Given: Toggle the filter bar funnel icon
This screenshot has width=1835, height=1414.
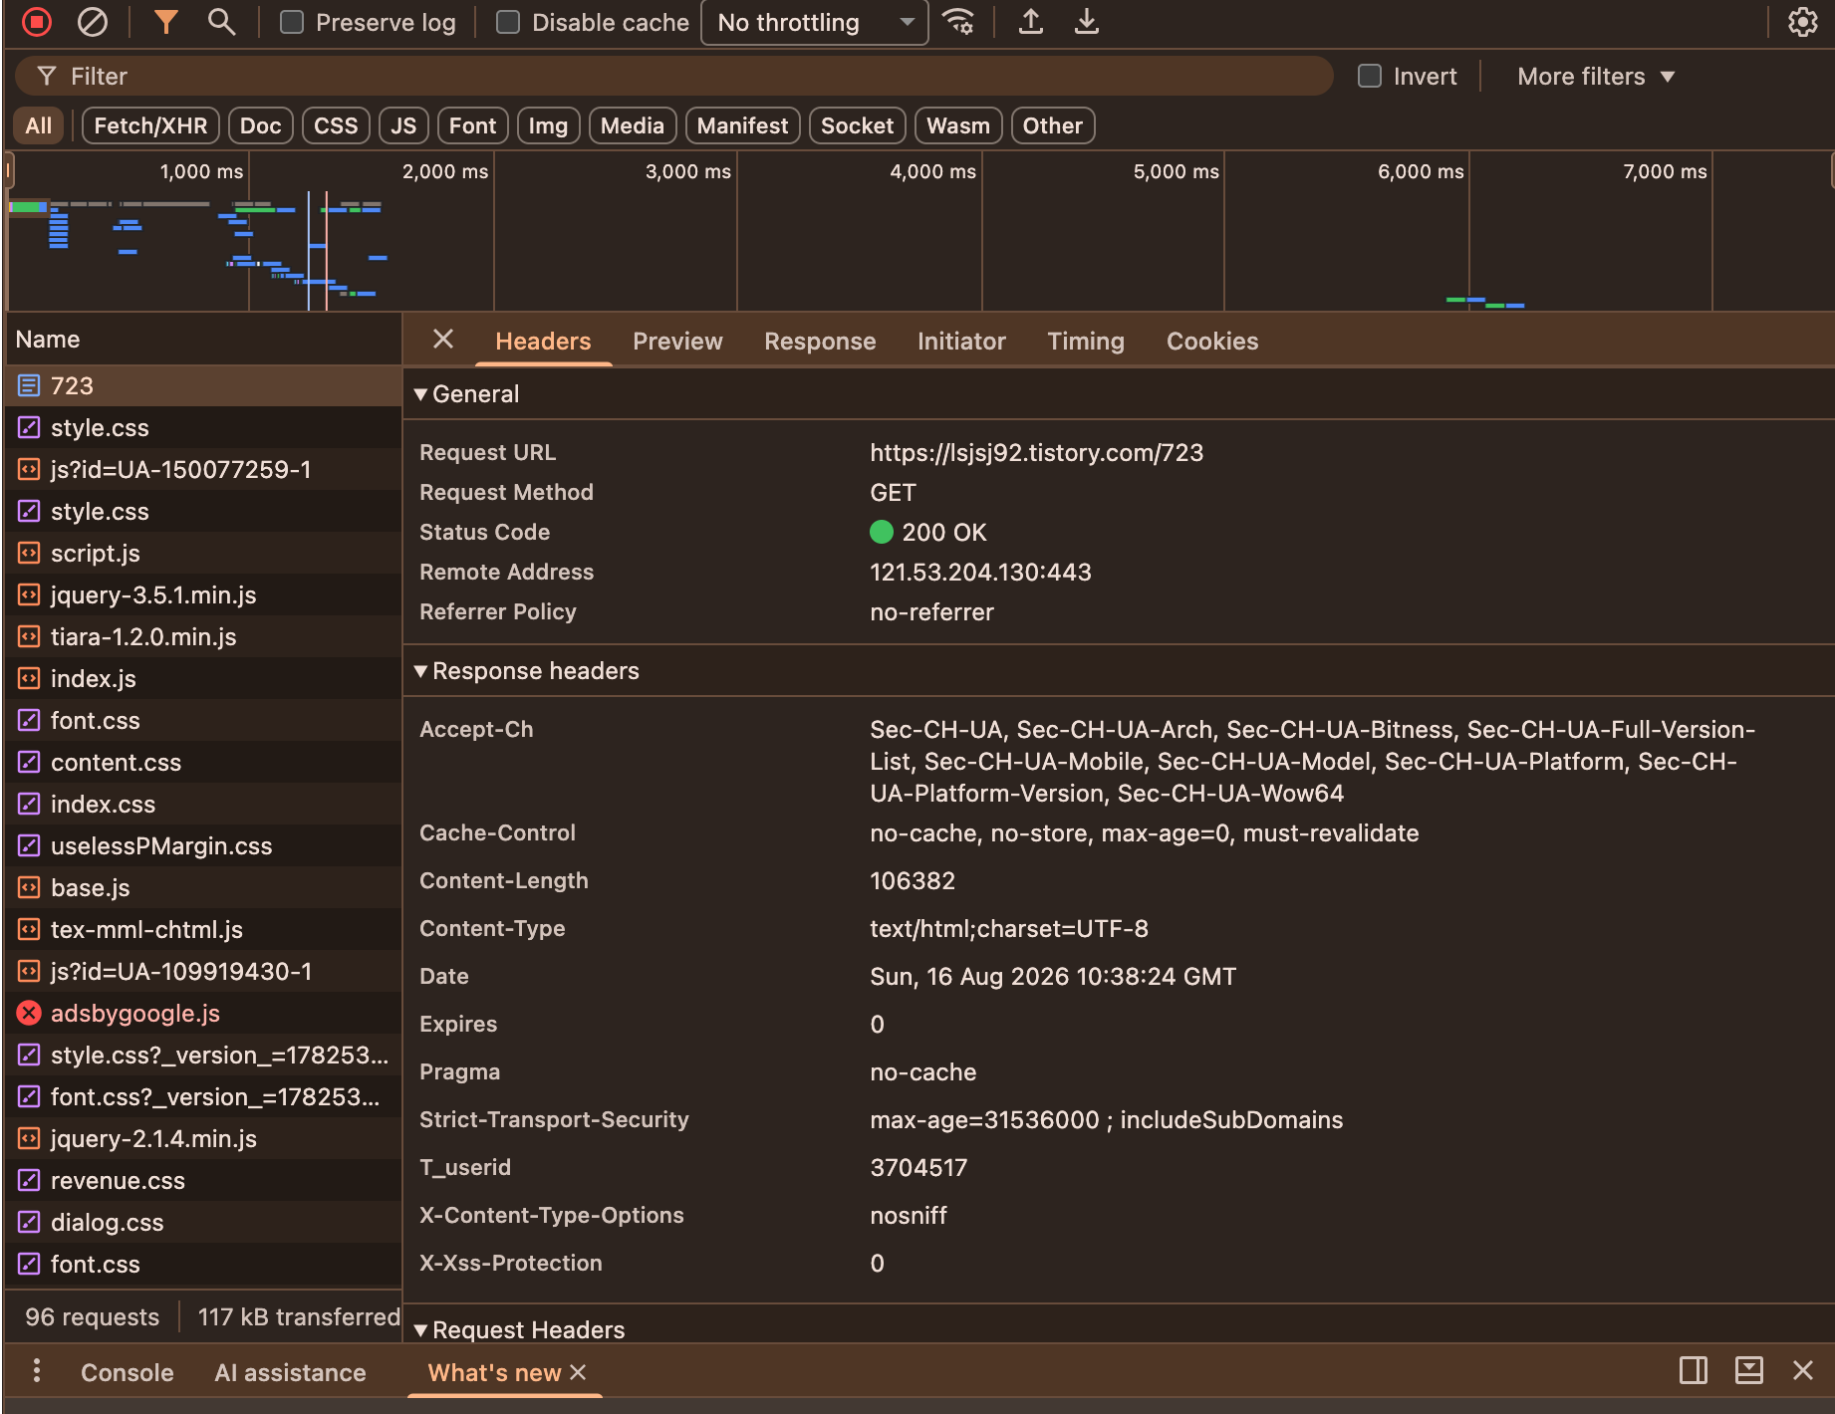Looking at the screenshot, I should 166,22.
